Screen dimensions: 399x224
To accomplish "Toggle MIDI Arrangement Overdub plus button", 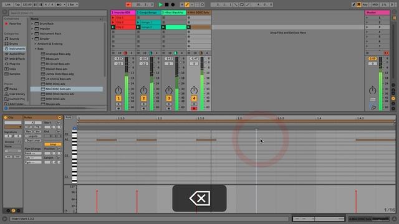I will pyautogui.click(x=181, y=4).
